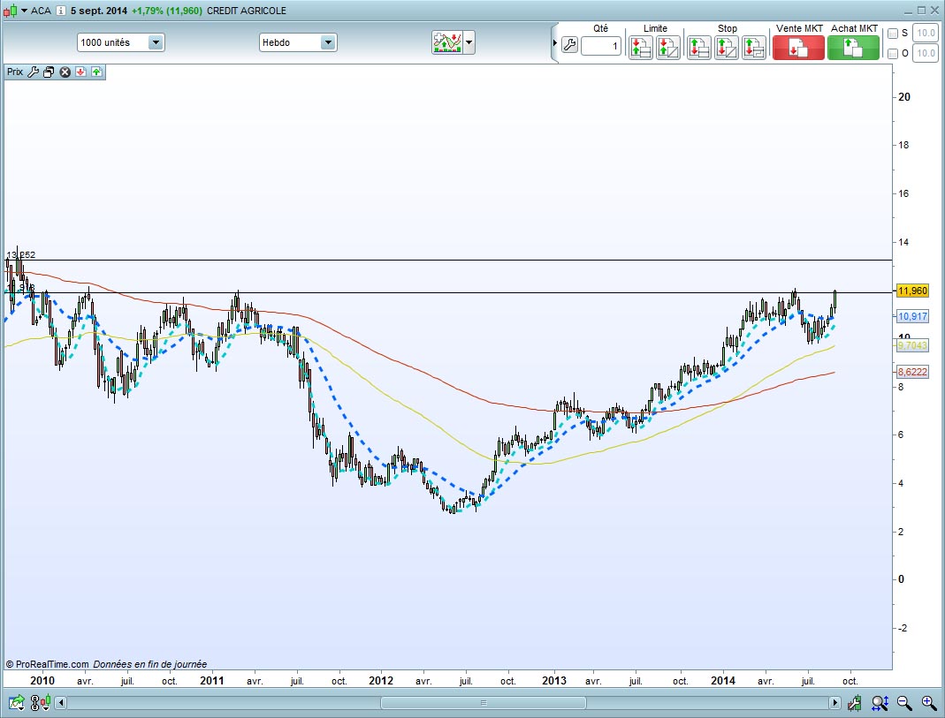Click the scrollbar left arrow

click(61, 702)
